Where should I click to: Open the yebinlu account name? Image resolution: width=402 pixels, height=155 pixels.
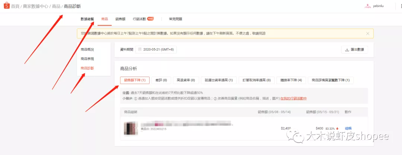coord(378,6)
